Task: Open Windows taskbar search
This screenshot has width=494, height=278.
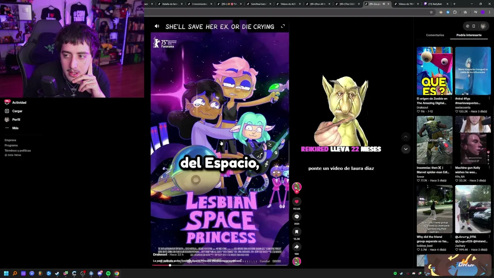Action: click(15, 273)
